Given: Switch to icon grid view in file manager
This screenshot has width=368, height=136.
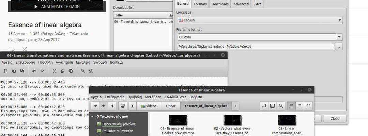Looking at the screenshot, I should point(291,106).
